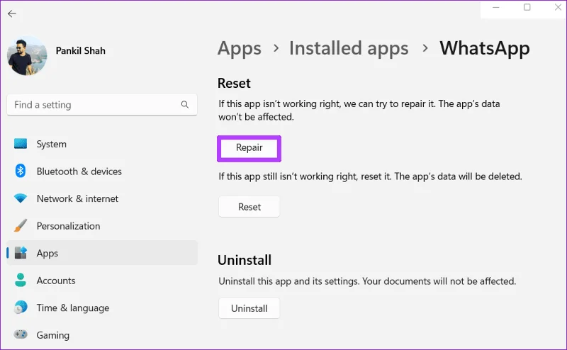Open the Pankil Shah account name
Screen dimensions: 567x350
coord(80,50)
